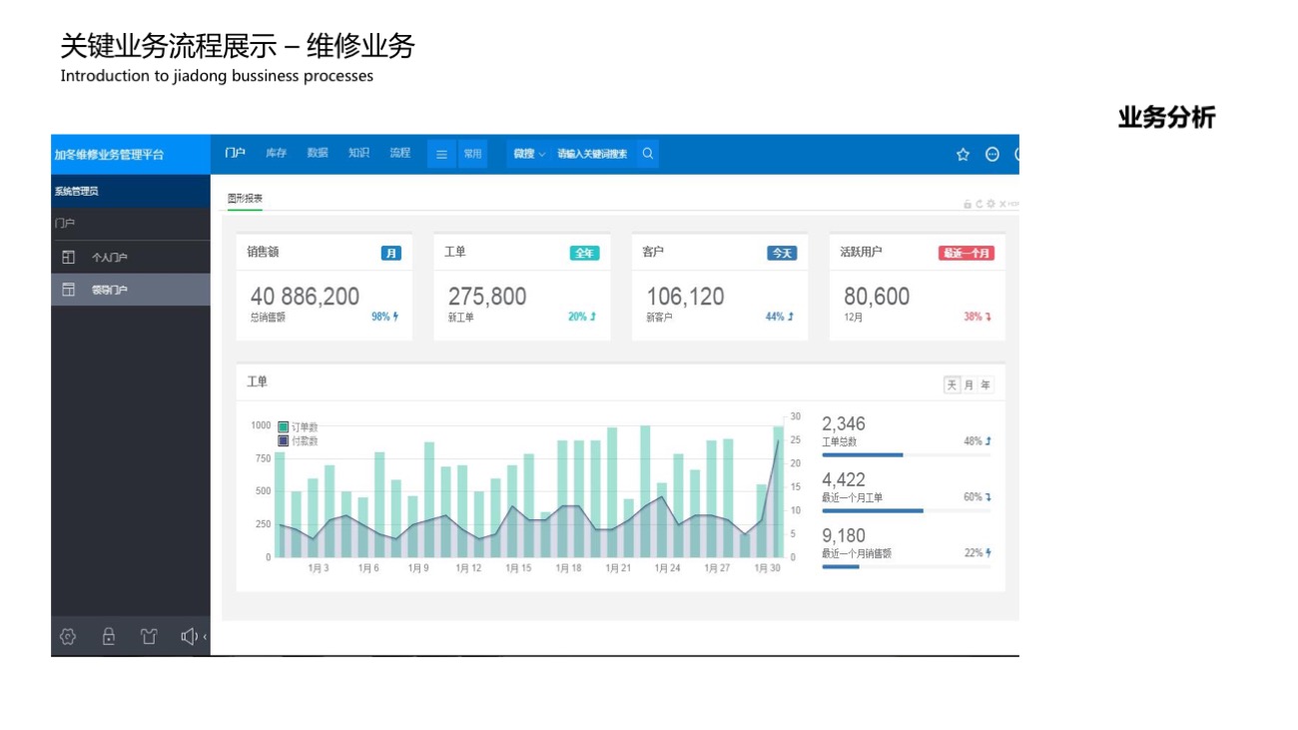Toggle 订单数 legend series in chart
The height and width of the screenshot is (730, 1298).
pyautogui.click(x=297, y=427)
